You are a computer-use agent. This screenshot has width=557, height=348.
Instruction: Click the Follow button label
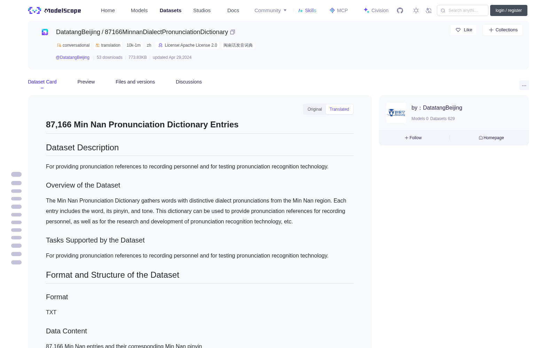[416, 138]
